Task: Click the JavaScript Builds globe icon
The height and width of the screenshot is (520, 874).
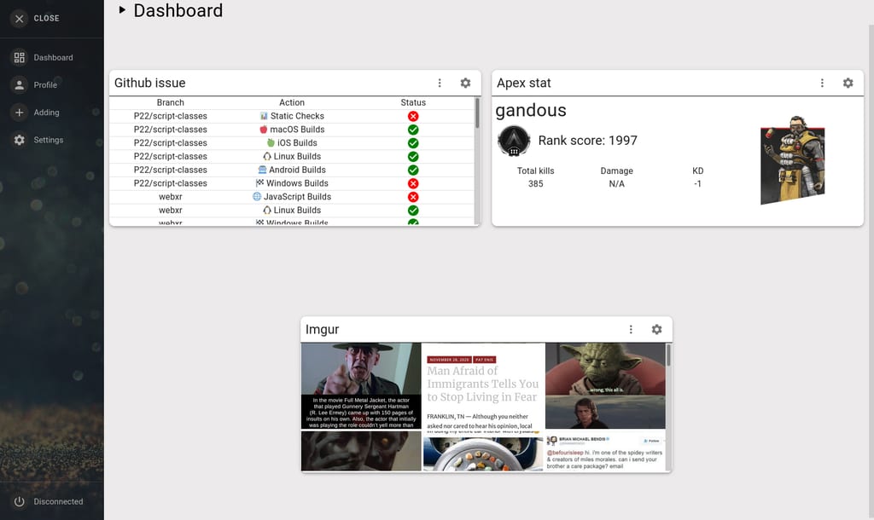Action: pos(257,197)
